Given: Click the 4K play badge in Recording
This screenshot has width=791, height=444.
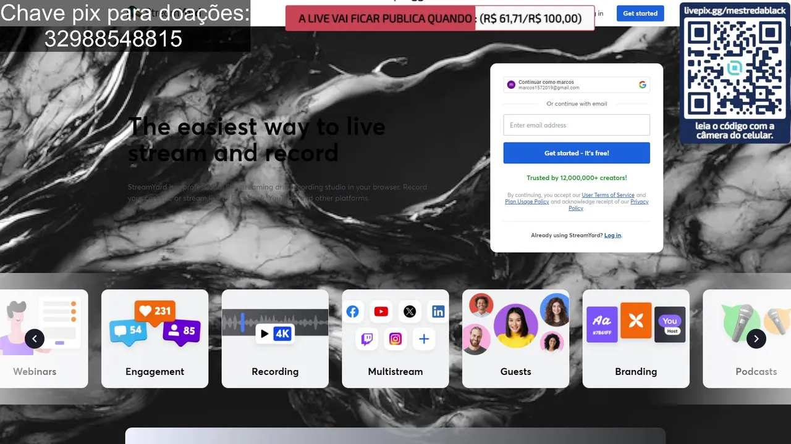Looking at the screenshot, I should (x=274, y=334).
